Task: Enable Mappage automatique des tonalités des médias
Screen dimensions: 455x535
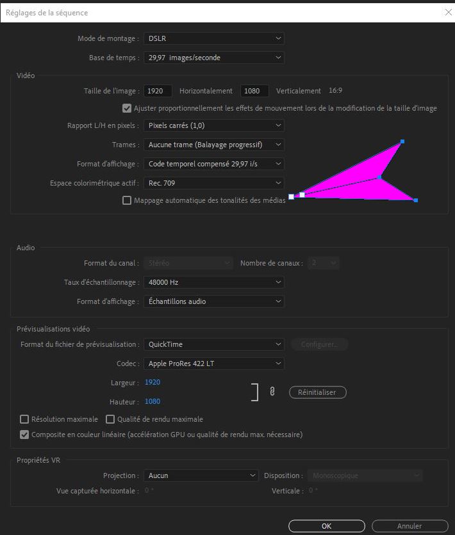Action: tap(127, 200)
